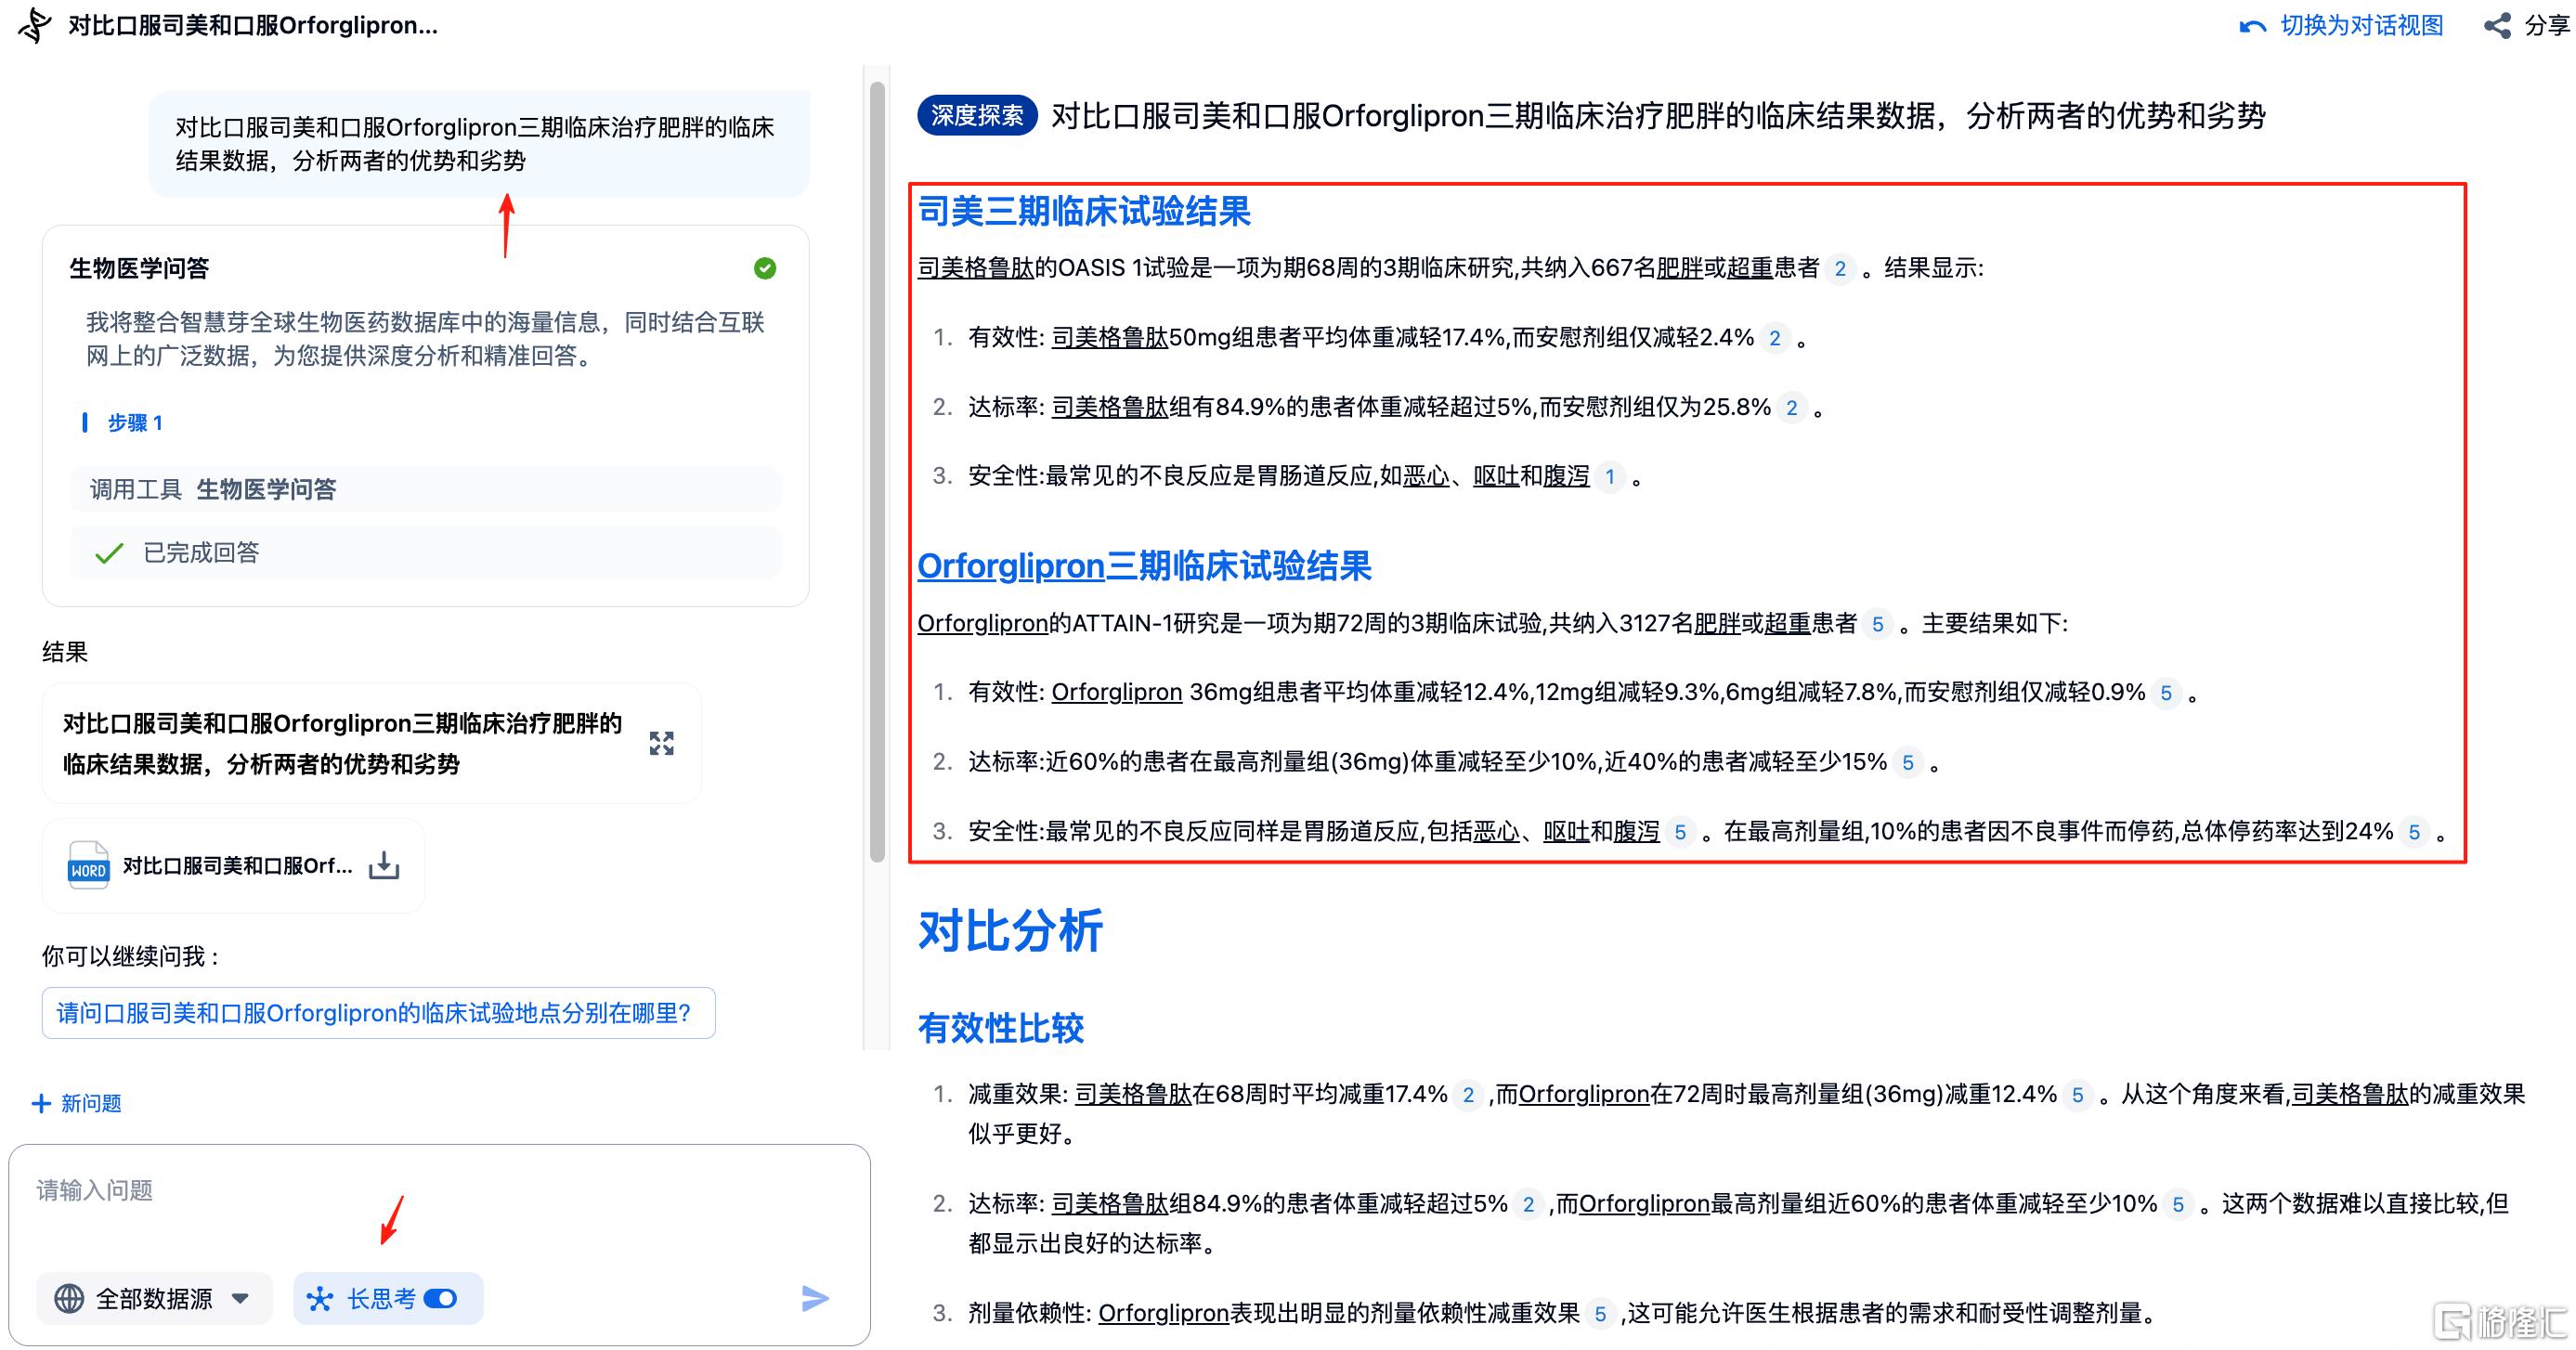
Task: Click citation 5 after 3127名肥胖或超重患者
Action: pyautogui.click(x=1878, y=624)
